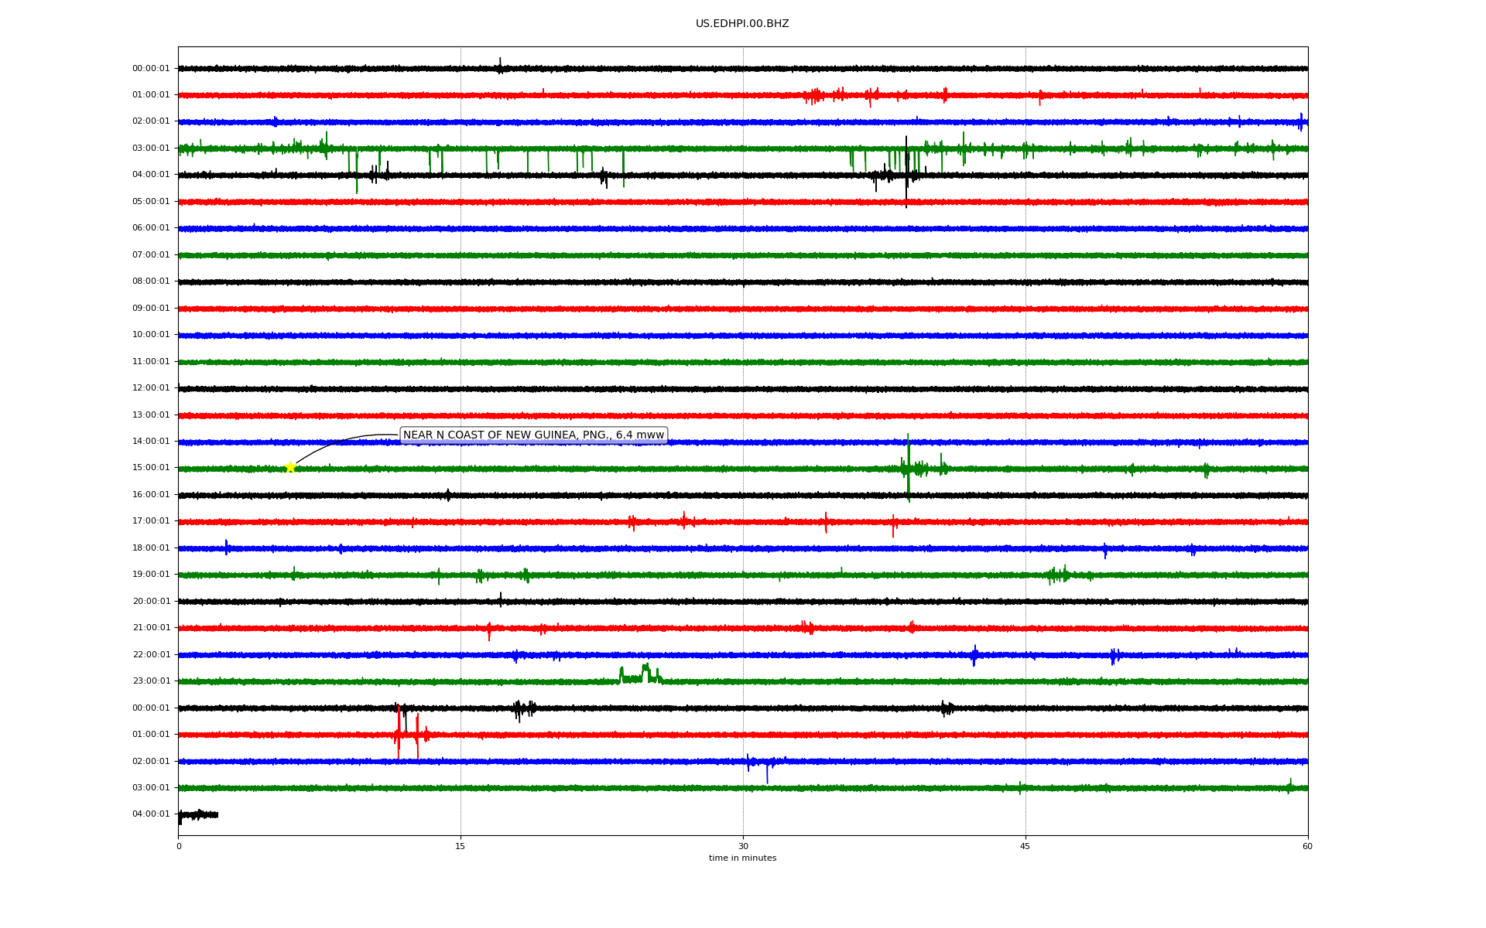1486x928 pixels.
Task: Click the x-axis tick label 15
Action: click(461, 846)
